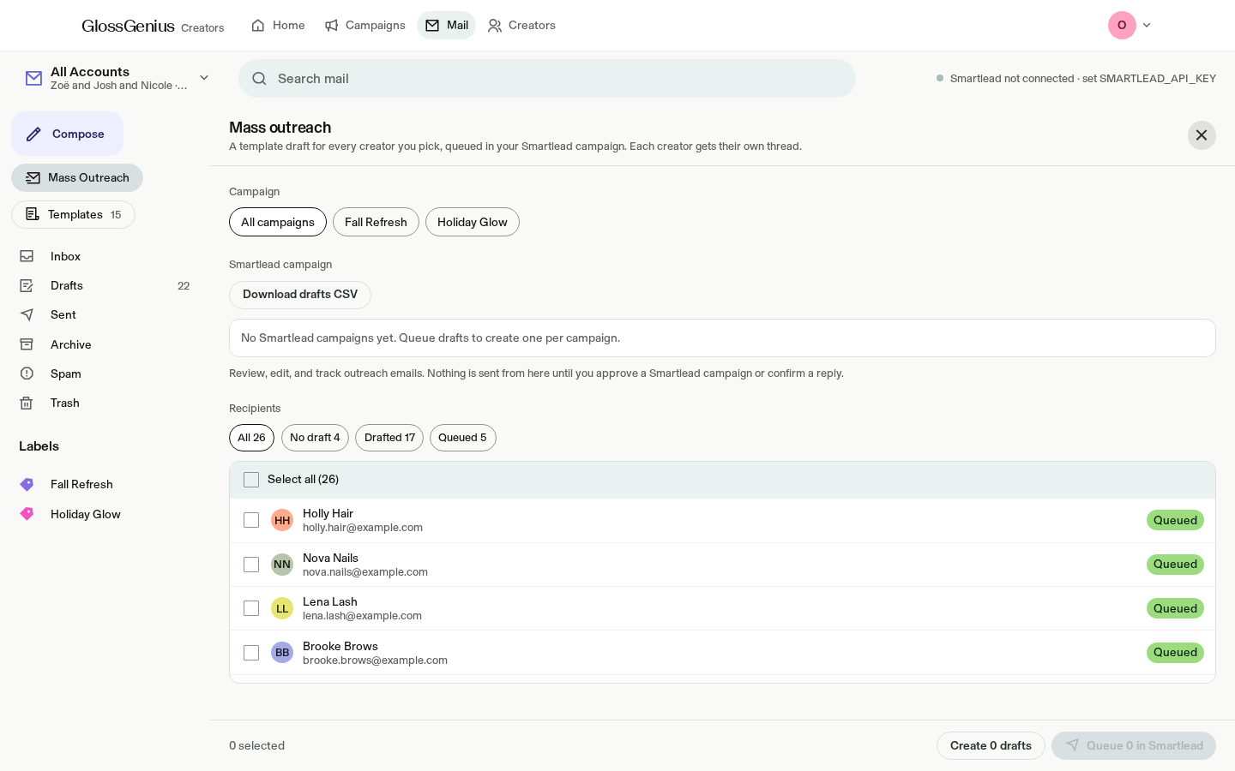Viewport: 1235px width, 771px height.
Task: Select the All campaigns chip
Action: [278, 222]
